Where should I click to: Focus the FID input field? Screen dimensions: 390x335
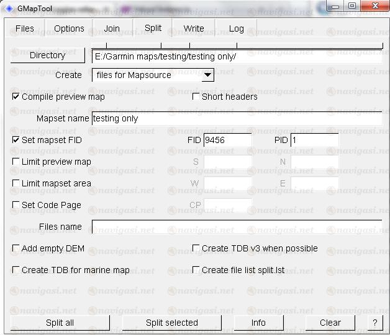click(227, 140)
